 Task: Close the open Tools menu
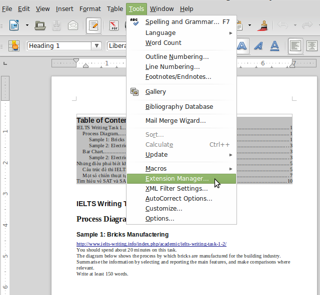(x=136, y=9)
